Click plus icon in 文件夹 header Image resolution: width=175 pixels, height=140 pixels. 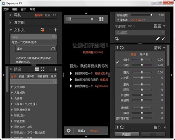(x=55, y=30)
